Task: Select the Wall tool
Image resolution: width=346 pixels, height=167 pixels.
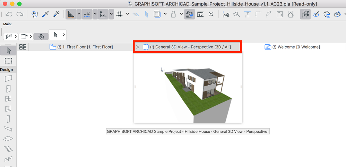Action: [x=8, y=78]
